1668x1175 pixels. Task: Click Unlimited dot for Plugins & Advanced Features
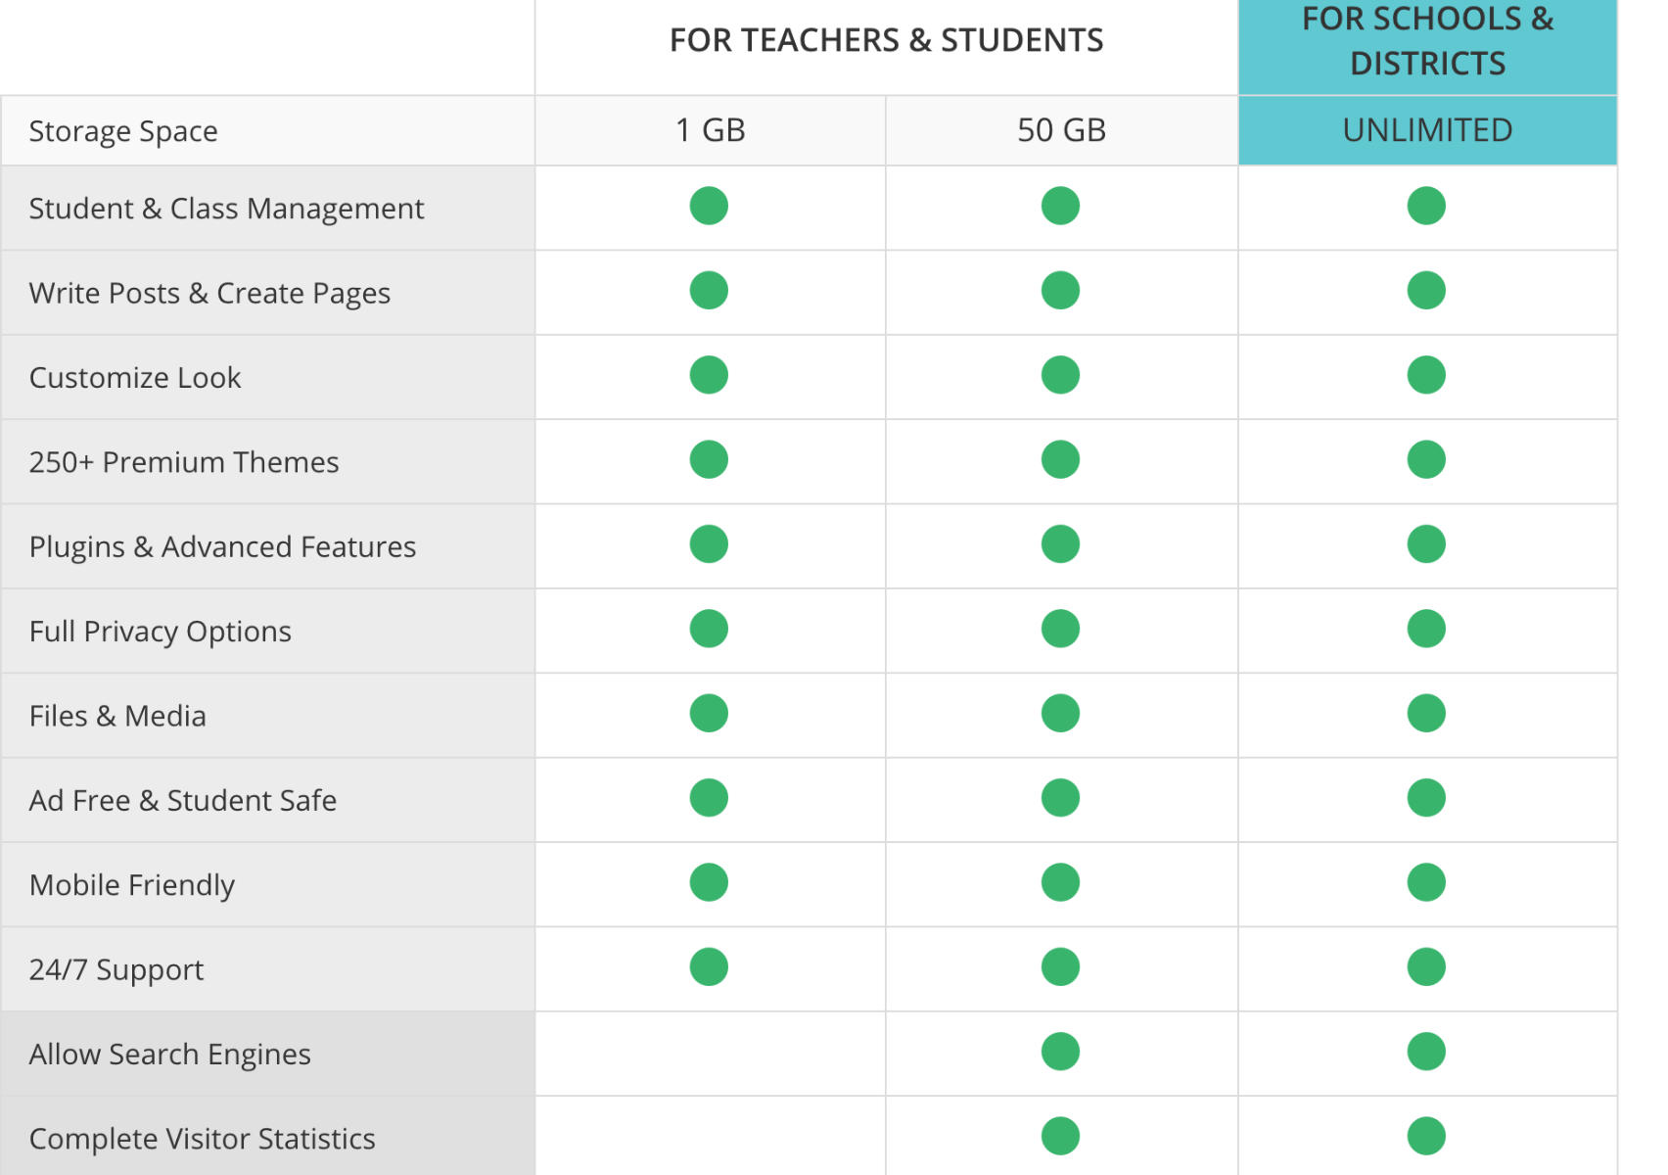[1426, 544]
